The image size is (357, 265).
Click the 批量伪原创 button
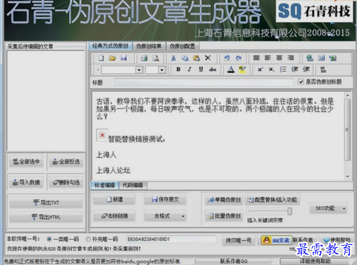pos(224,216)
